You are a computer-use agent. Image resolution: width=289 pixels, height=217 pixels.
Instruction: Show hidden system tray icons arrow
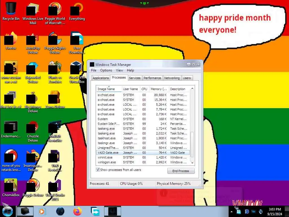point(231,212)
